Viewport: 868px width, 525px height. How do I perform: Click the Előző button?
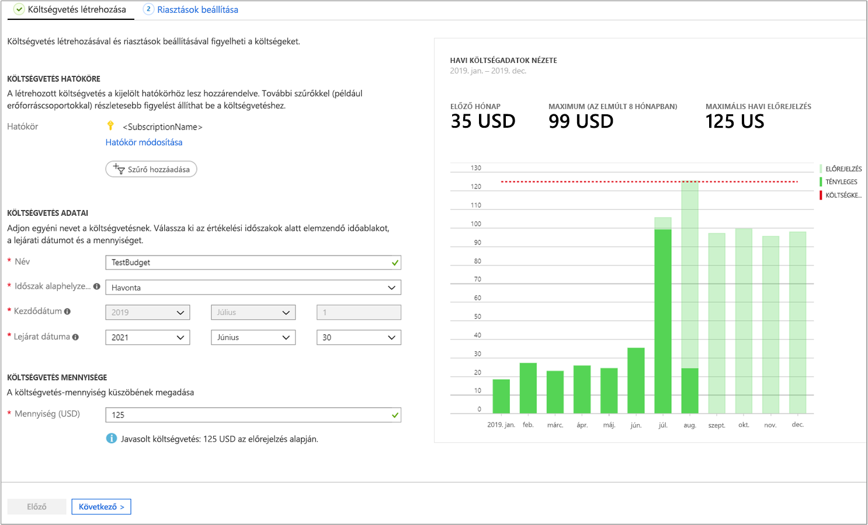click(37, 507)
